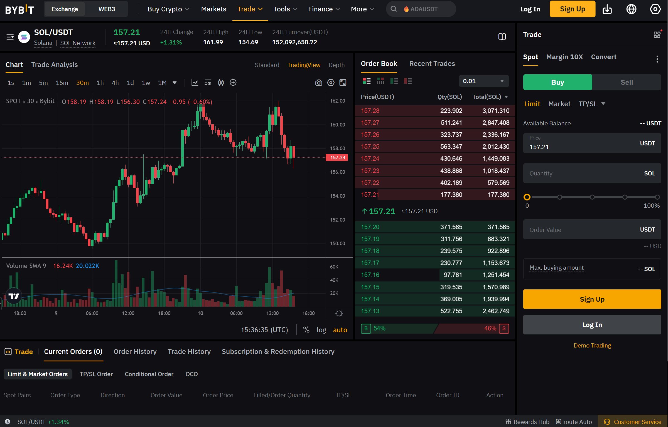Open the downloads icon in the top bar
Screen dimensions: 668x427
coord(607,9)
